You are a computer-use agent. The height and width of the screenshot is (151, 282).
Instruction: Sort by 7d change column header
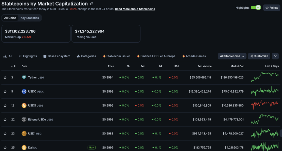click(160, 66)
